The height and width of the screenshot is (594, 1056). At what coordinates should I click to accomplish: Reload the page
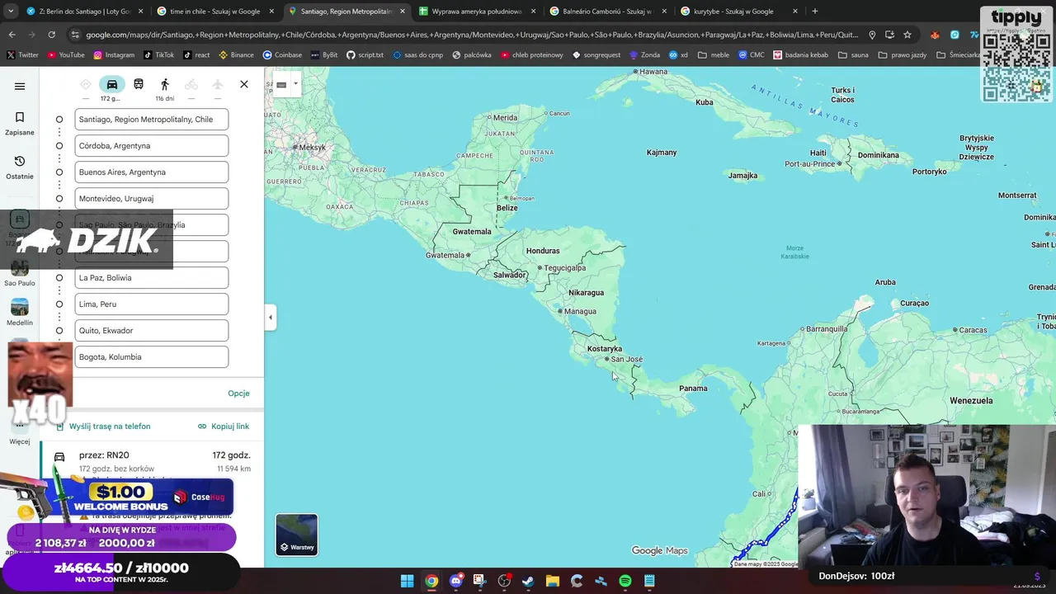[x=51, y=35]
